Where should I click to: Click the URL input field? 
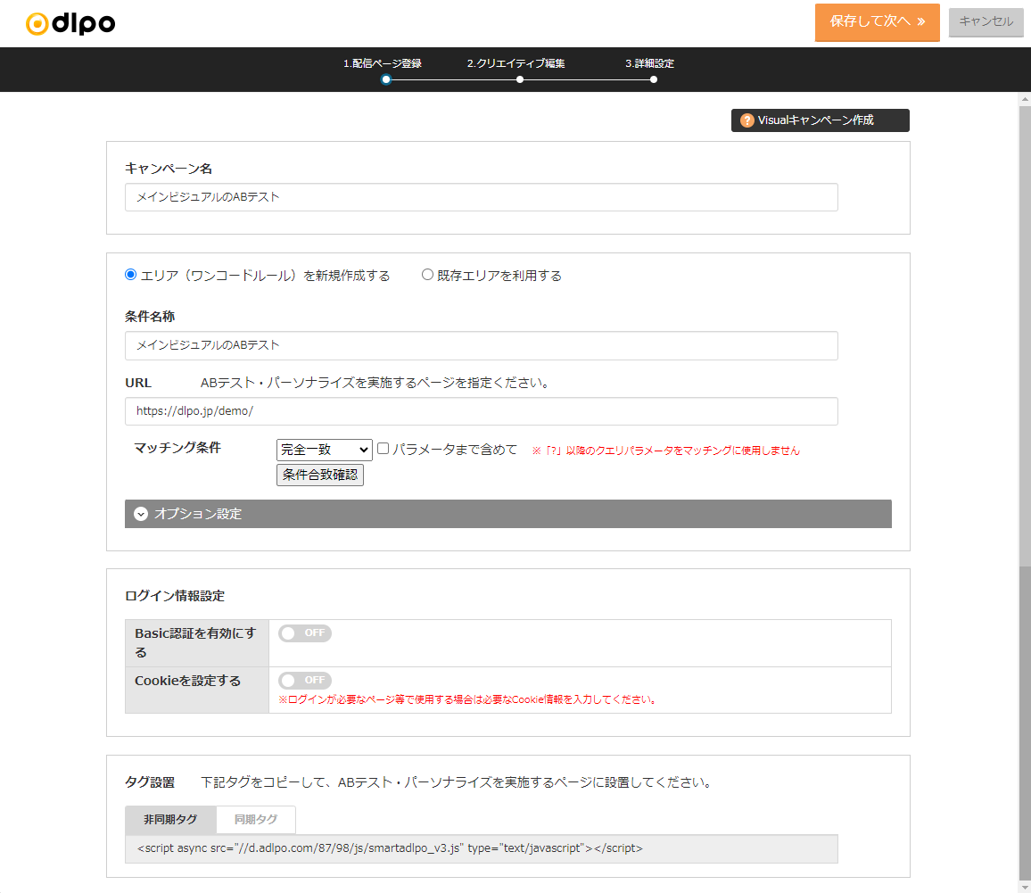tap(482, 411)
